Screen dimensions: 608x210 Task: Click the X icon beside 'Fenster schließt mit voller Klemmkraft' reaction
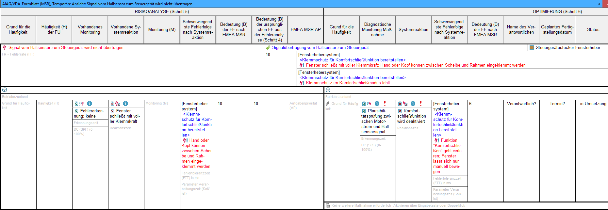pyautogui.click(x=112, y=111)
